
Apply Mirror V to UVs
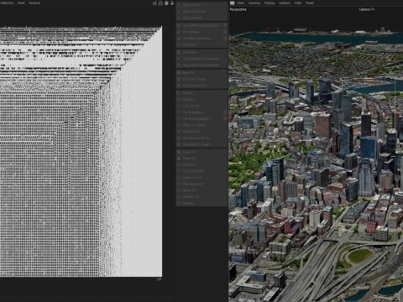pos(201,99)
